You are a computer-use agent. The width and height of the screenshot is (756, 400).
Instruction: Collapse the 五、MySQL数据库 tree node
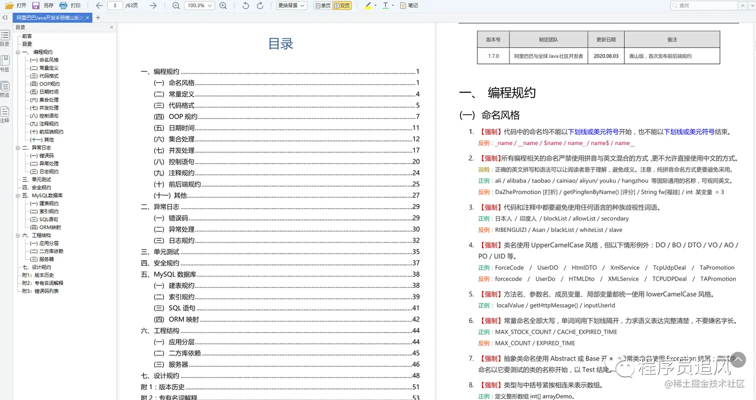[x=17, y=195]
